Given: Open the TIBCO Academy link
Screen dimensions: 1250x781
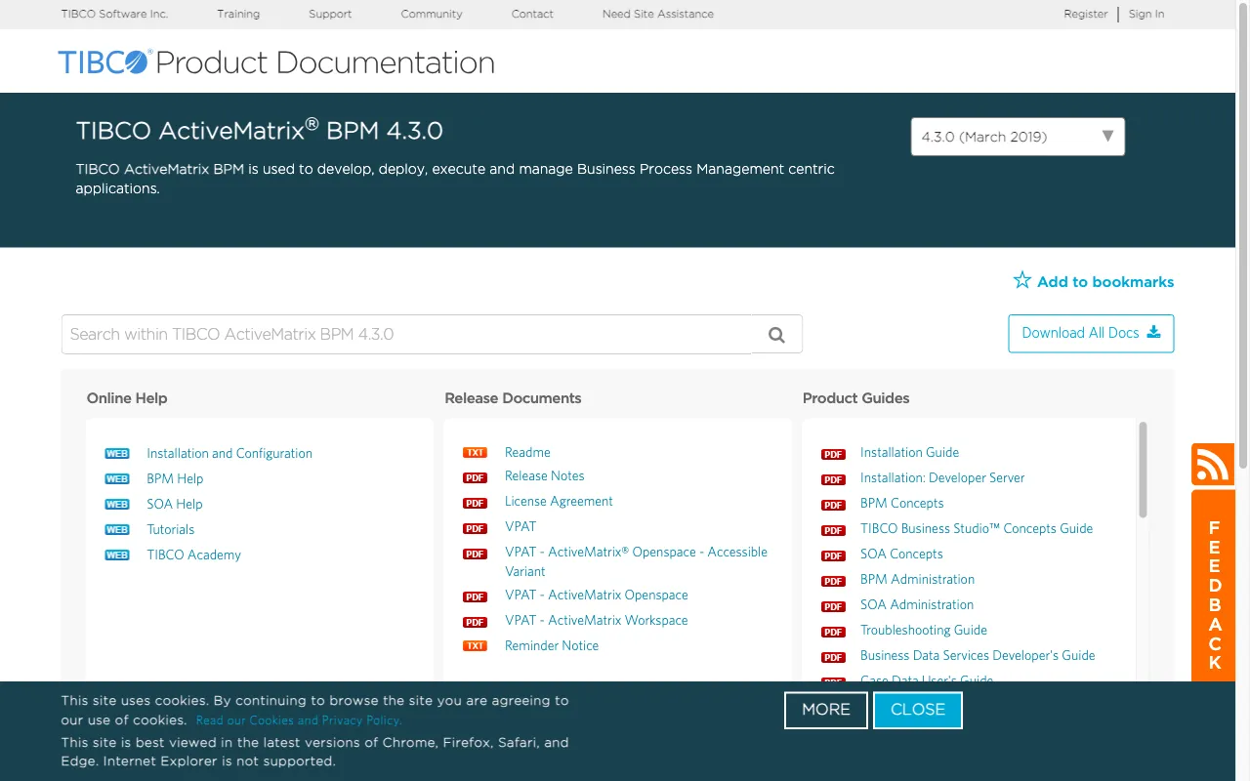Looking at the screenshot, I should pos(193,555).
